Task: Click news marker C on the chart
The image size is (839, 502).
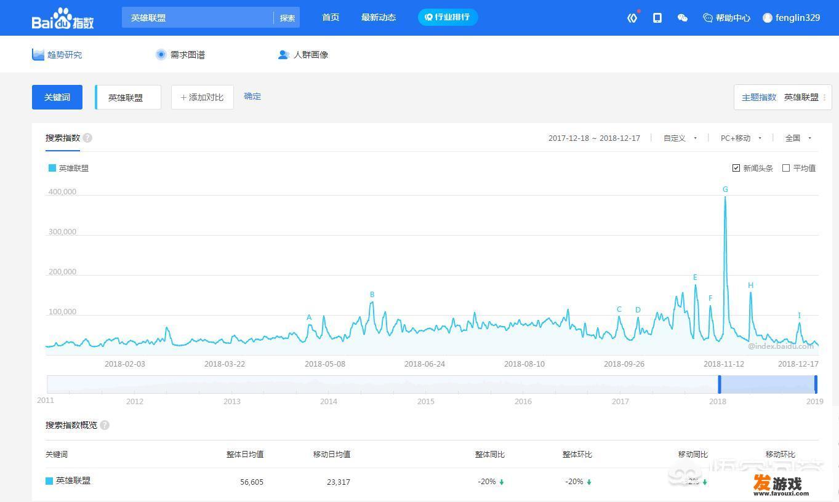Action: (619, 309)
